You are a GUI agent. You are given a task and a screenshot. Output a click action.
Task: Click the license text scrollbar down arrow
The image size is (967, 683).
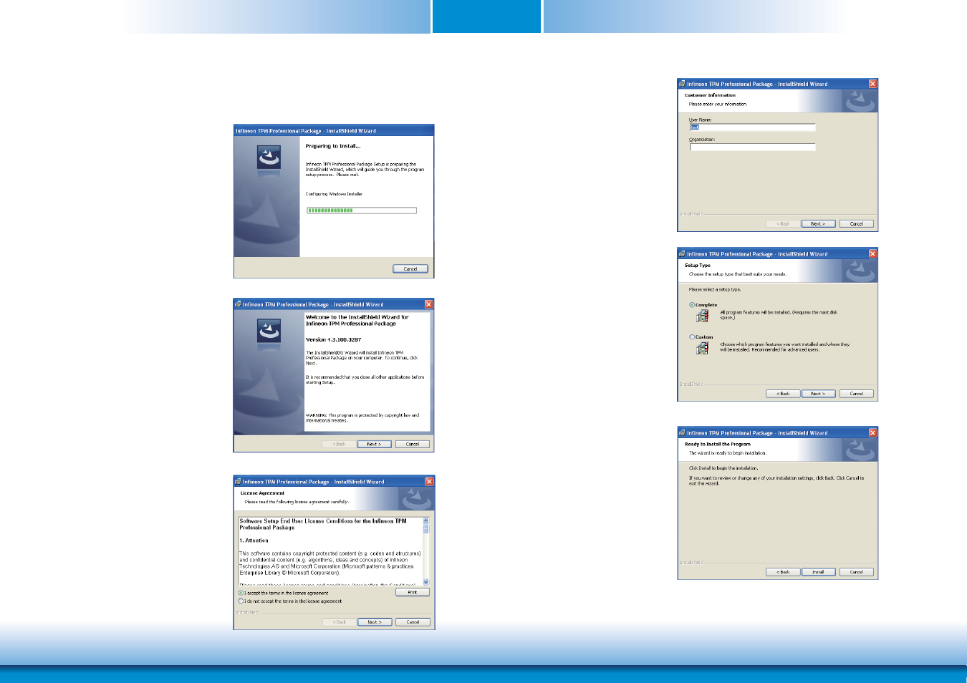click(426, 582)
